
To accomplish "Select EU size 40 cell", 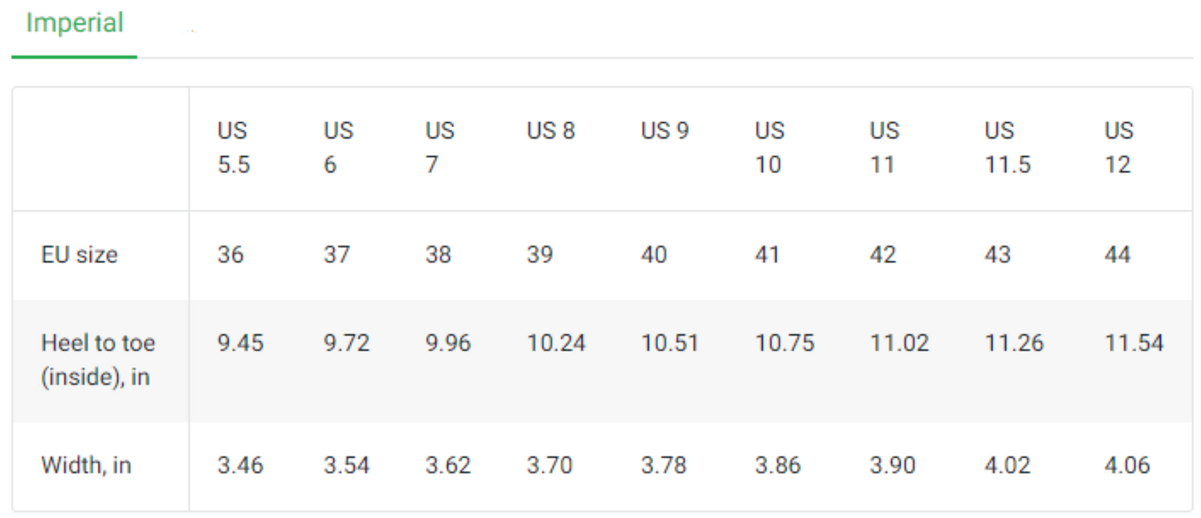I will 654,255.
